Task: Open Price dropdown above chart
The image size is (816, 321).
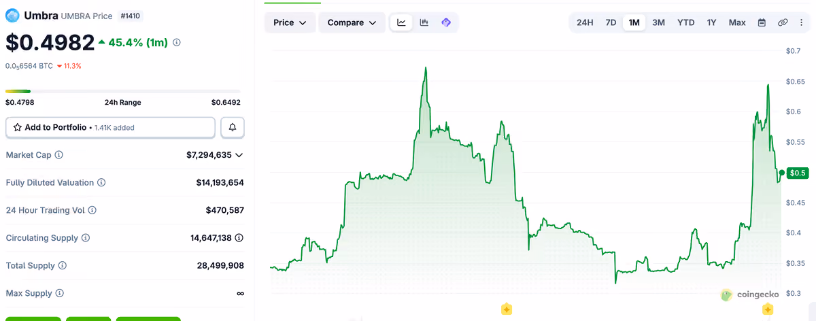Action: (x=290, y=22)
